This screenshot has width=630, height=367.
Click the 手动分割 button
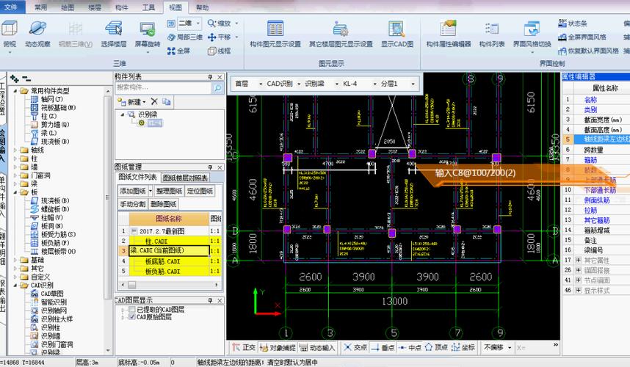[133, 204]
